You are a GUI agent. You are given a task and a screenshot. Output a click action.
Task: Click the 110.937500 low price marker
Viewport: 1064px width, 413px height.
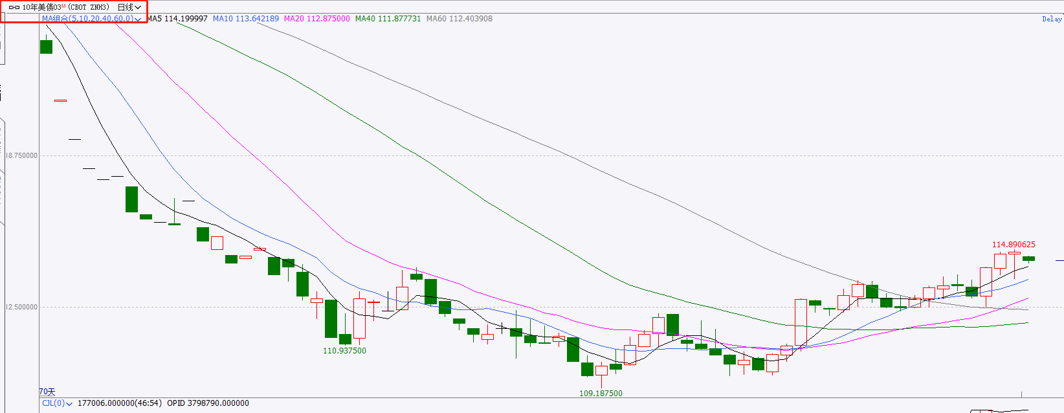[344, 351]
